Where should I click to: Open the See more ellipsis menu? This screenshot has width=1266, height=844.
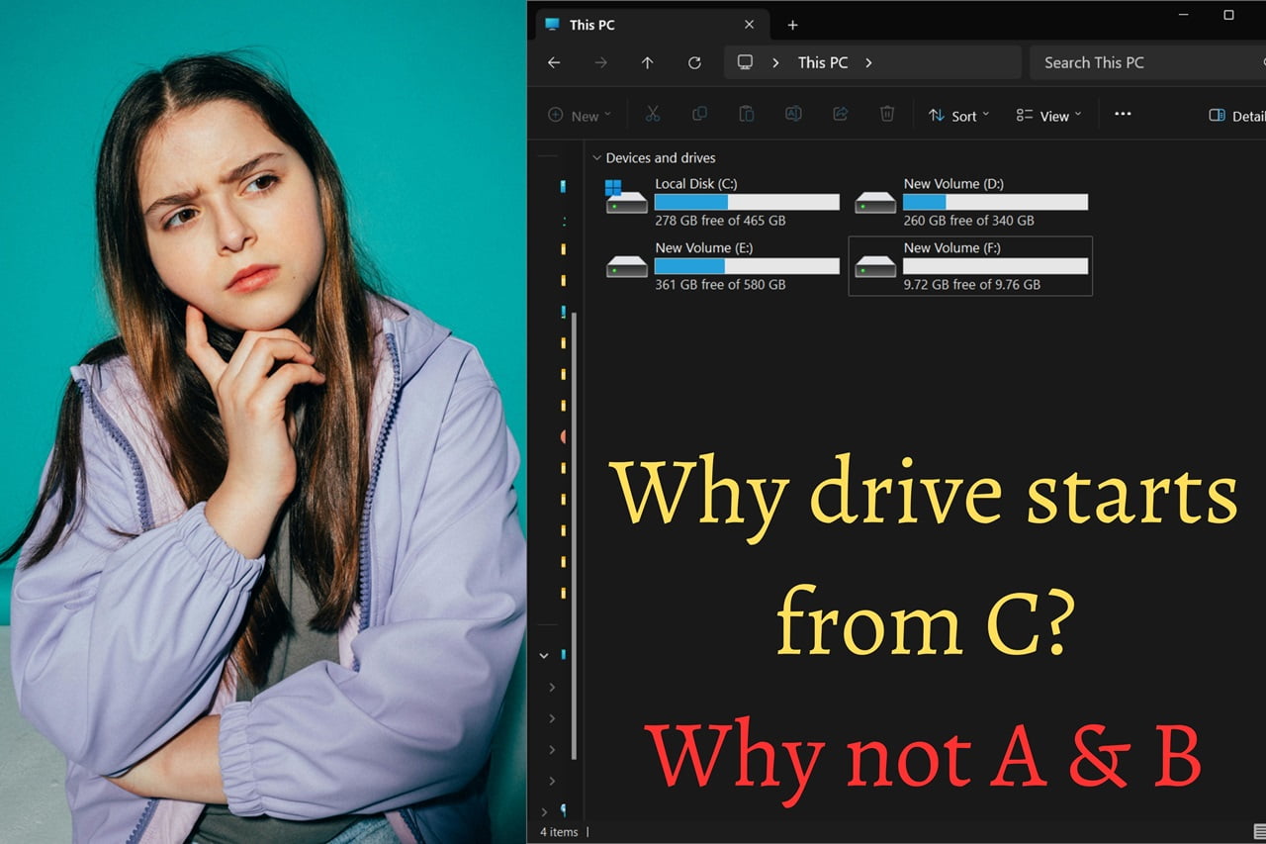click(1123, 114)
